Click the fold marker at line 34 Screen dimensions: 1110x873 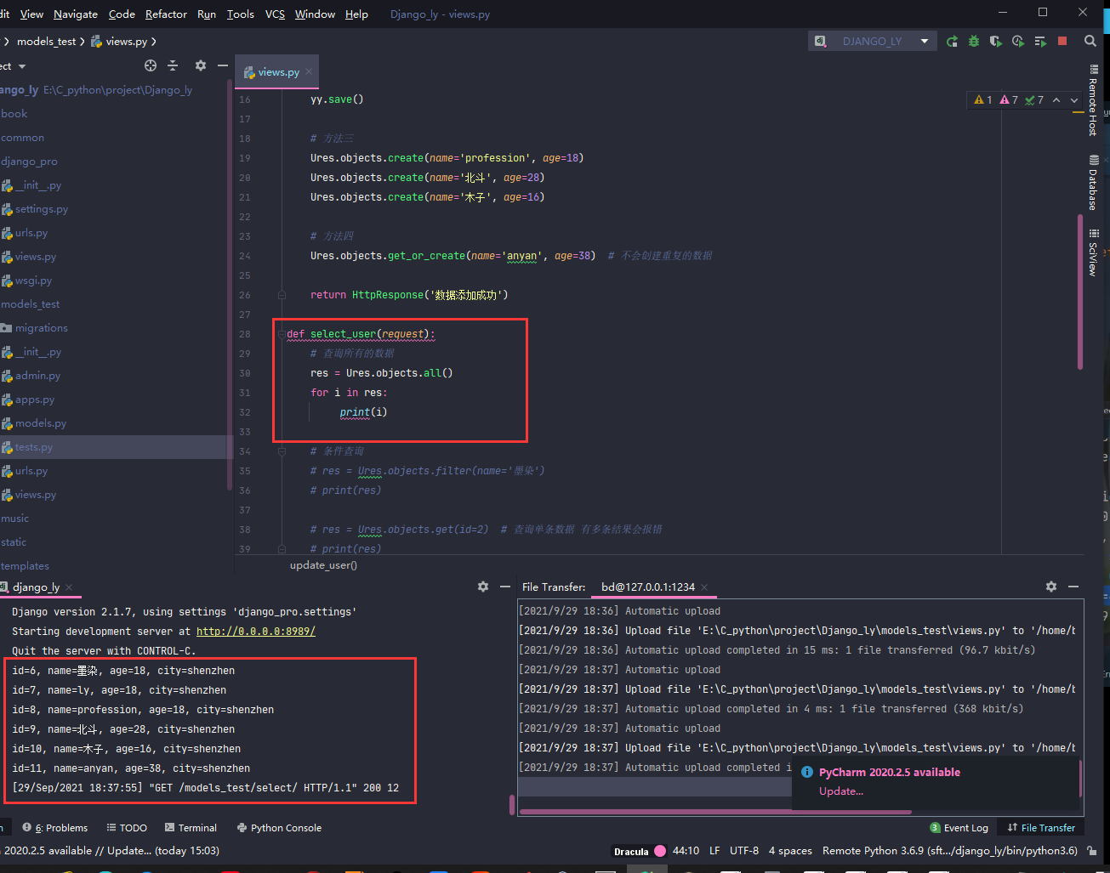point(282,451)
